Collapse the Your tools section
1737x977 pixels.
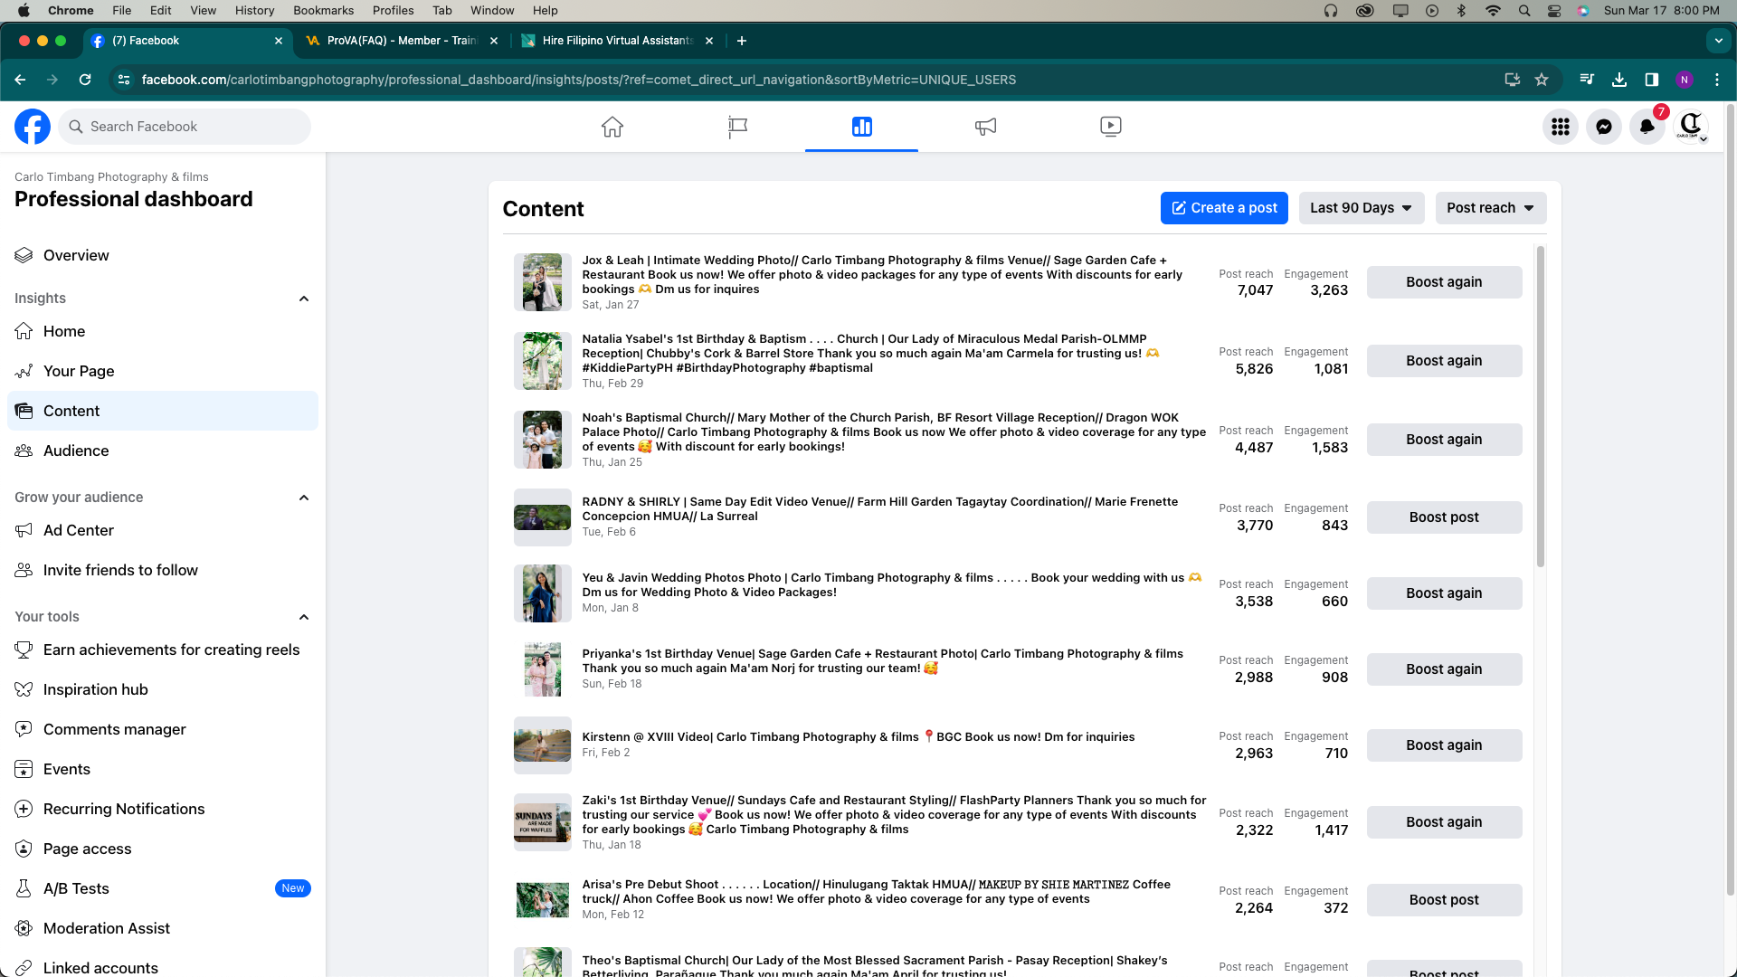pos(304,617)
